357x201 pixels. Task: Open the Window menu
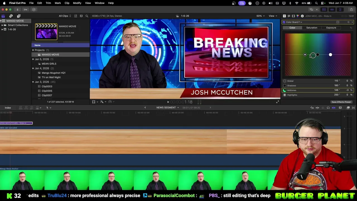[x=100, y=3]
